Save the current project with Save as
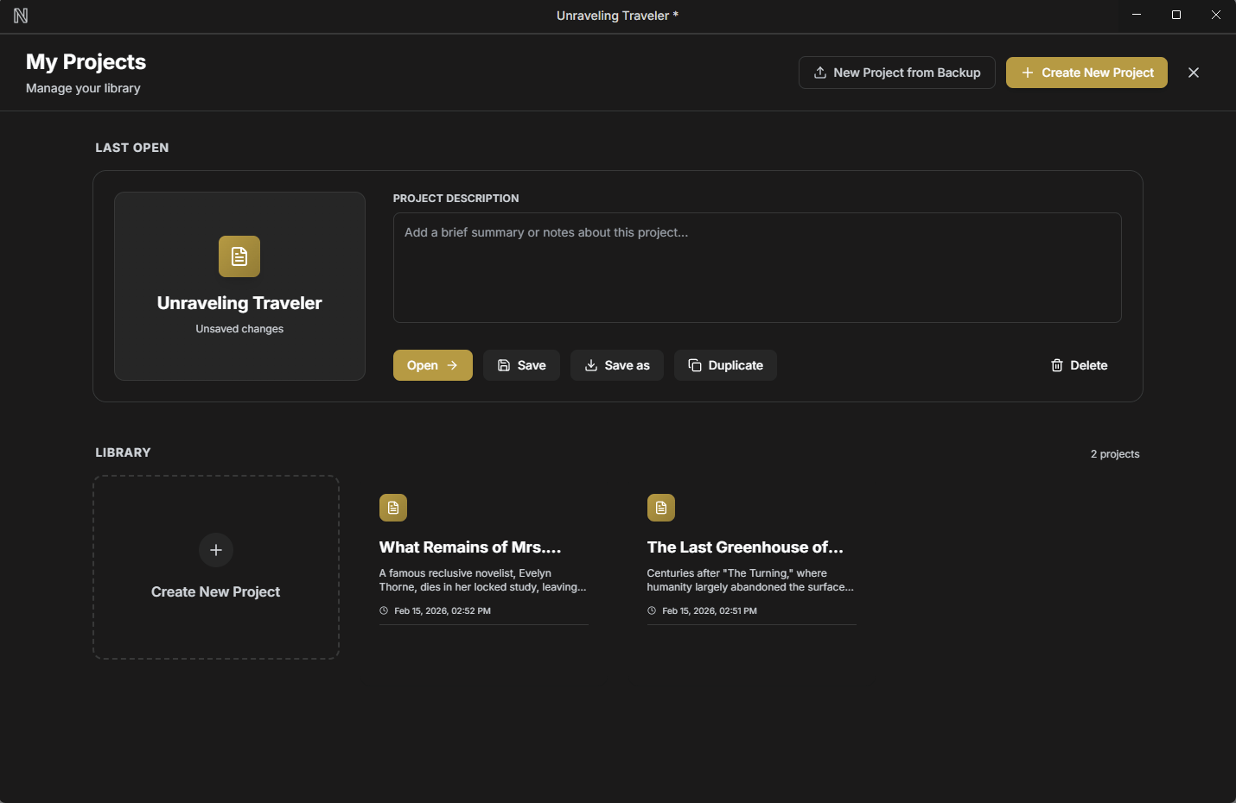This screenshot has width=1236, height=803. [x=617, y=365]
